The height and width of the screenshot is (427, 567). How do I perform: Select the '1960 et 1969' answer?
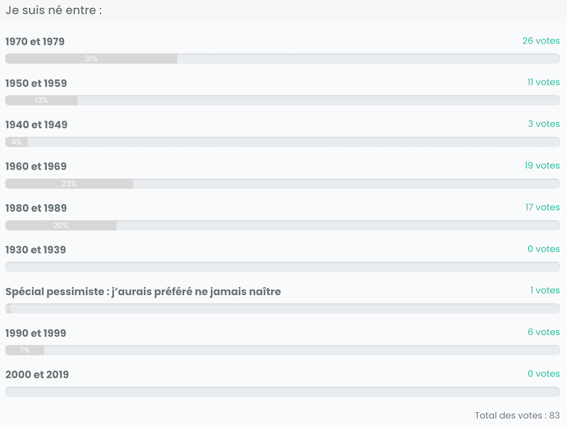click(x=36, y=167)
